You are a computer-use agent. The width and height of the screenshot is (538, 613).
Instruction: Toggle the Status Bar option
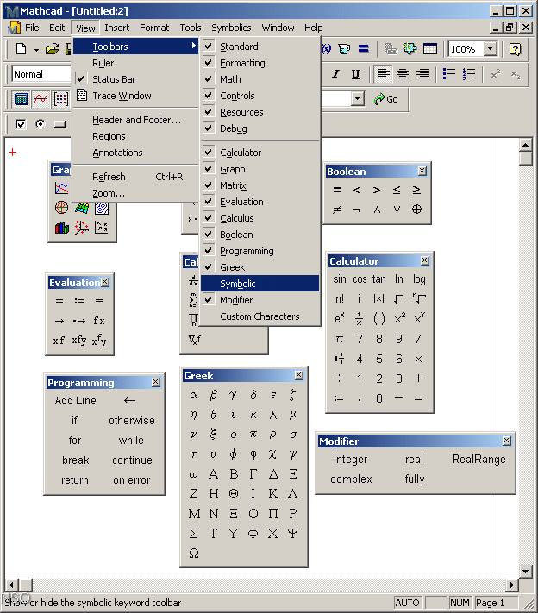pyautogui.click(x=114, y=79)
